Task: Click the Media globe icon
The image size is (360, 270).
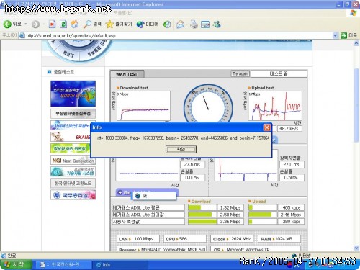Action: point(140,24)
